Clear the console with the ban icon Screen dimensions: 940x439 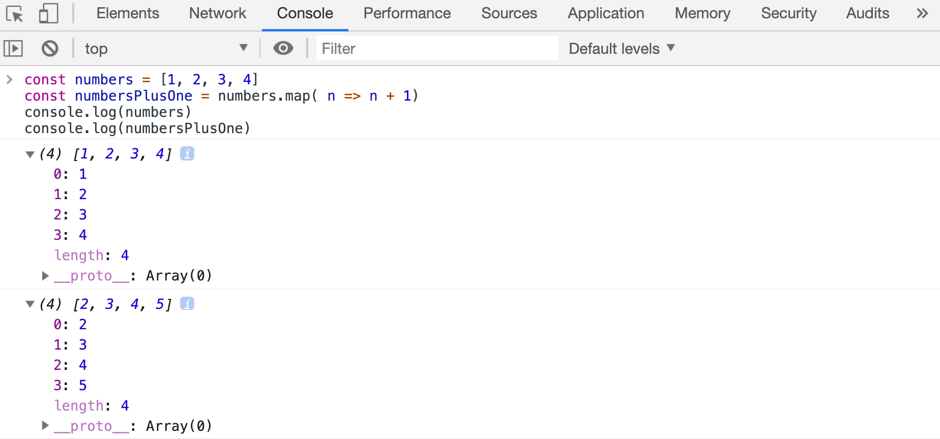(50, 49)
